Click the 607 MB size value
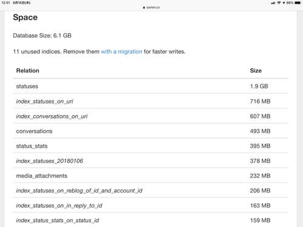This screenshot has height=227, width=303. (x=260, y=116)
